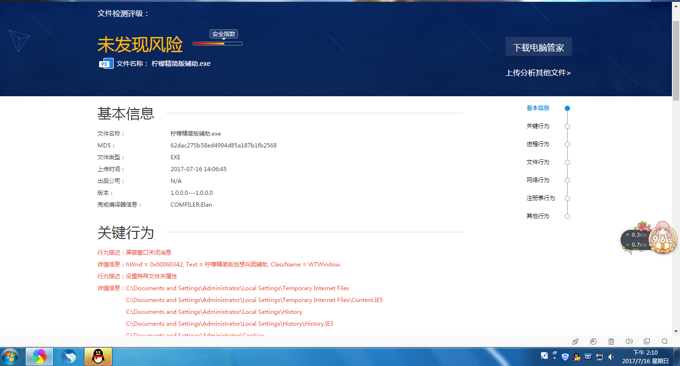Screen dimensions: 680x366
Task: Click the hollow dot beside 网络行为
Action: point(567,180)
